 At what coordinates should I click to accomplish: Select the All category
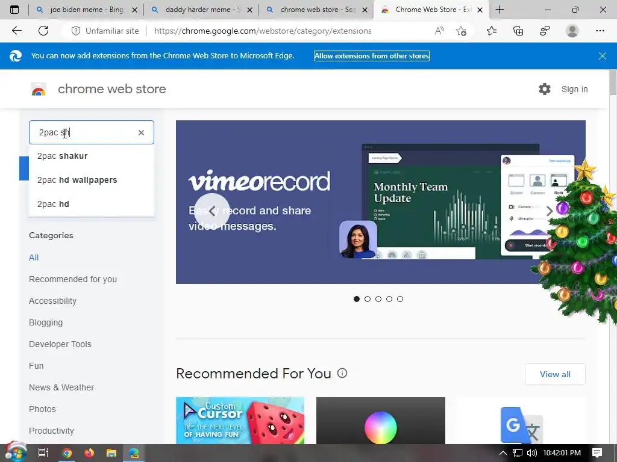(x=34, y=257)
